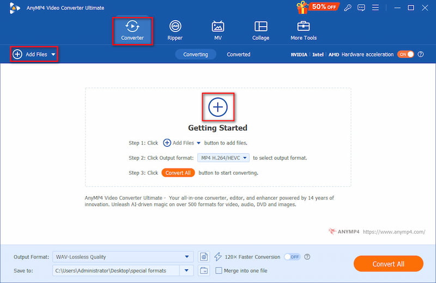This screenshot has height=283, width=436.
Task: Open the output folder icon
Action: pyautogui.click(x=204, y=270)
